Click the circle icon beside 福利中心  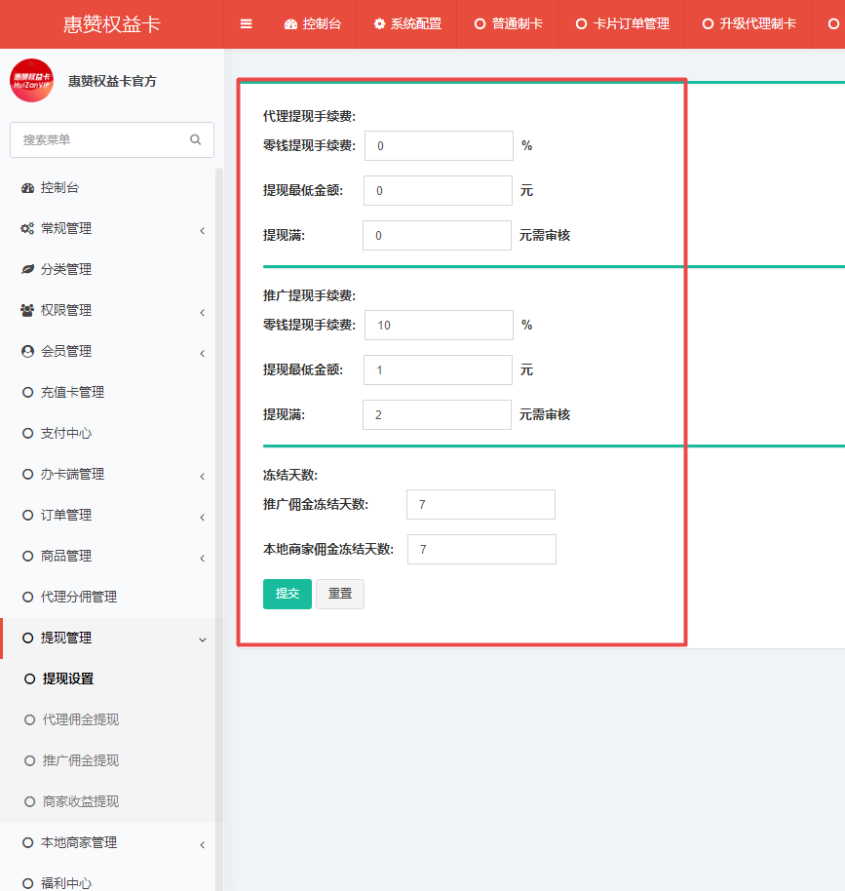27,883
